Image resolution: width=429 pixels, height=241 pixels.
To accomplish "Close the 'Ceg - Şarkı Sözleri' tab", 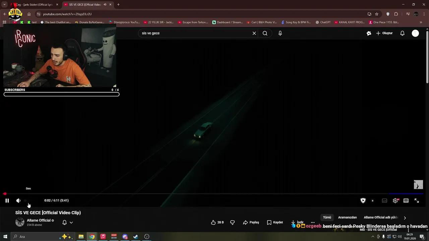I will click(x=57, y=5).
